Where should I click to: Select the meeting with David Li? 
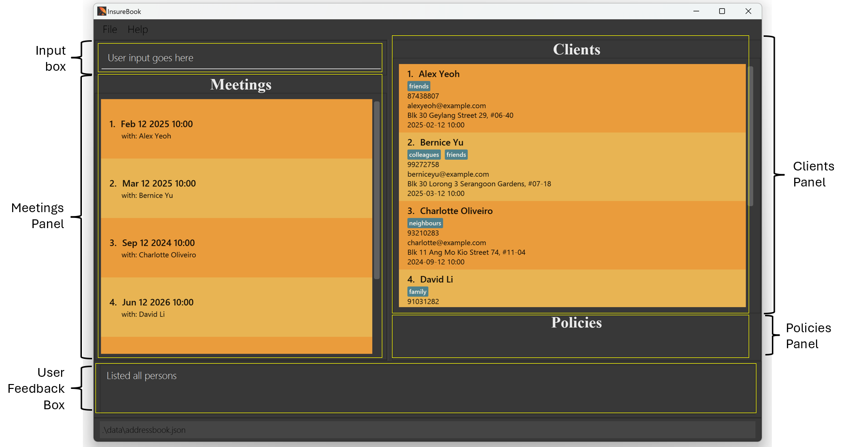click(x=236, y=308)
